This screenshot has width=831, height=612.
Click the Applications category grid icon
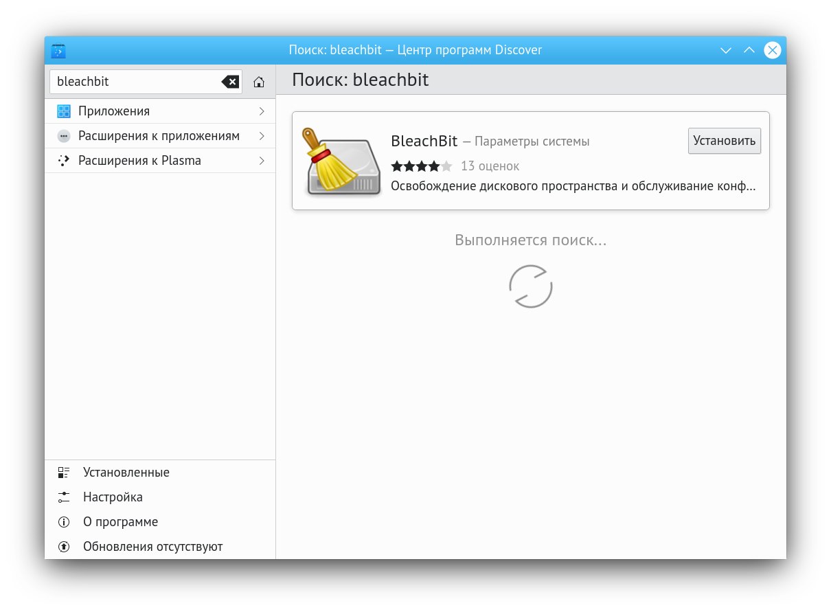coord(64,111)
